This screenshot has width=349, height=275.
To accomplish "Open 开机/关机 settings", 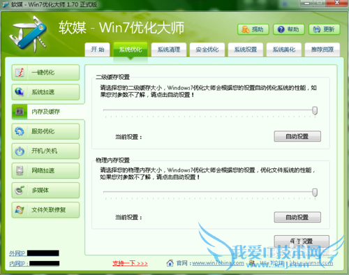I will point(45,151).
